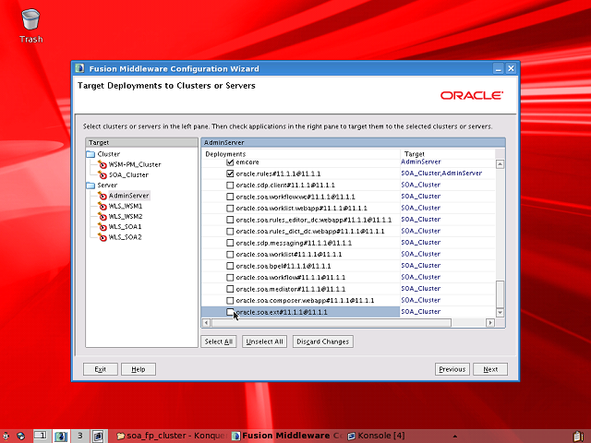Image resolution: width=591 pixels, height=443 pixels.
Task: Click the Cluster tree node label
Action: [x=109, y=154]
